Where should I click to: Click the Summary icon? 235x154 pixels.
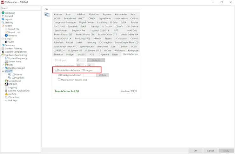[3, 45]
